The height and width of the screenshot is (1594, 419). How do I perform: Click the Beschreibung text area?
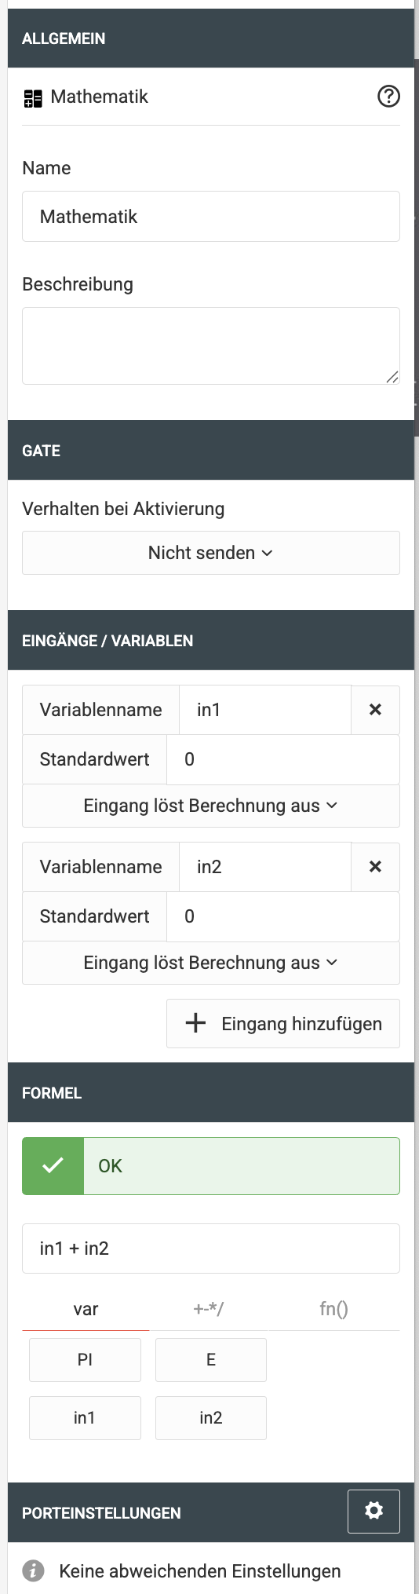click(x=211, y=345)
